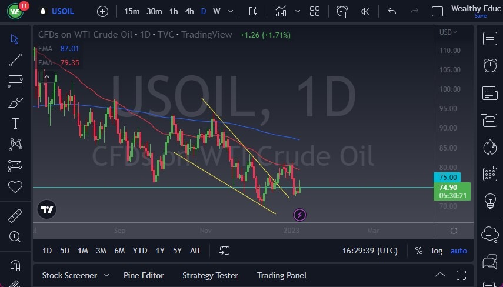Set date range to 5D
The image size is (503, 287).
65,251
